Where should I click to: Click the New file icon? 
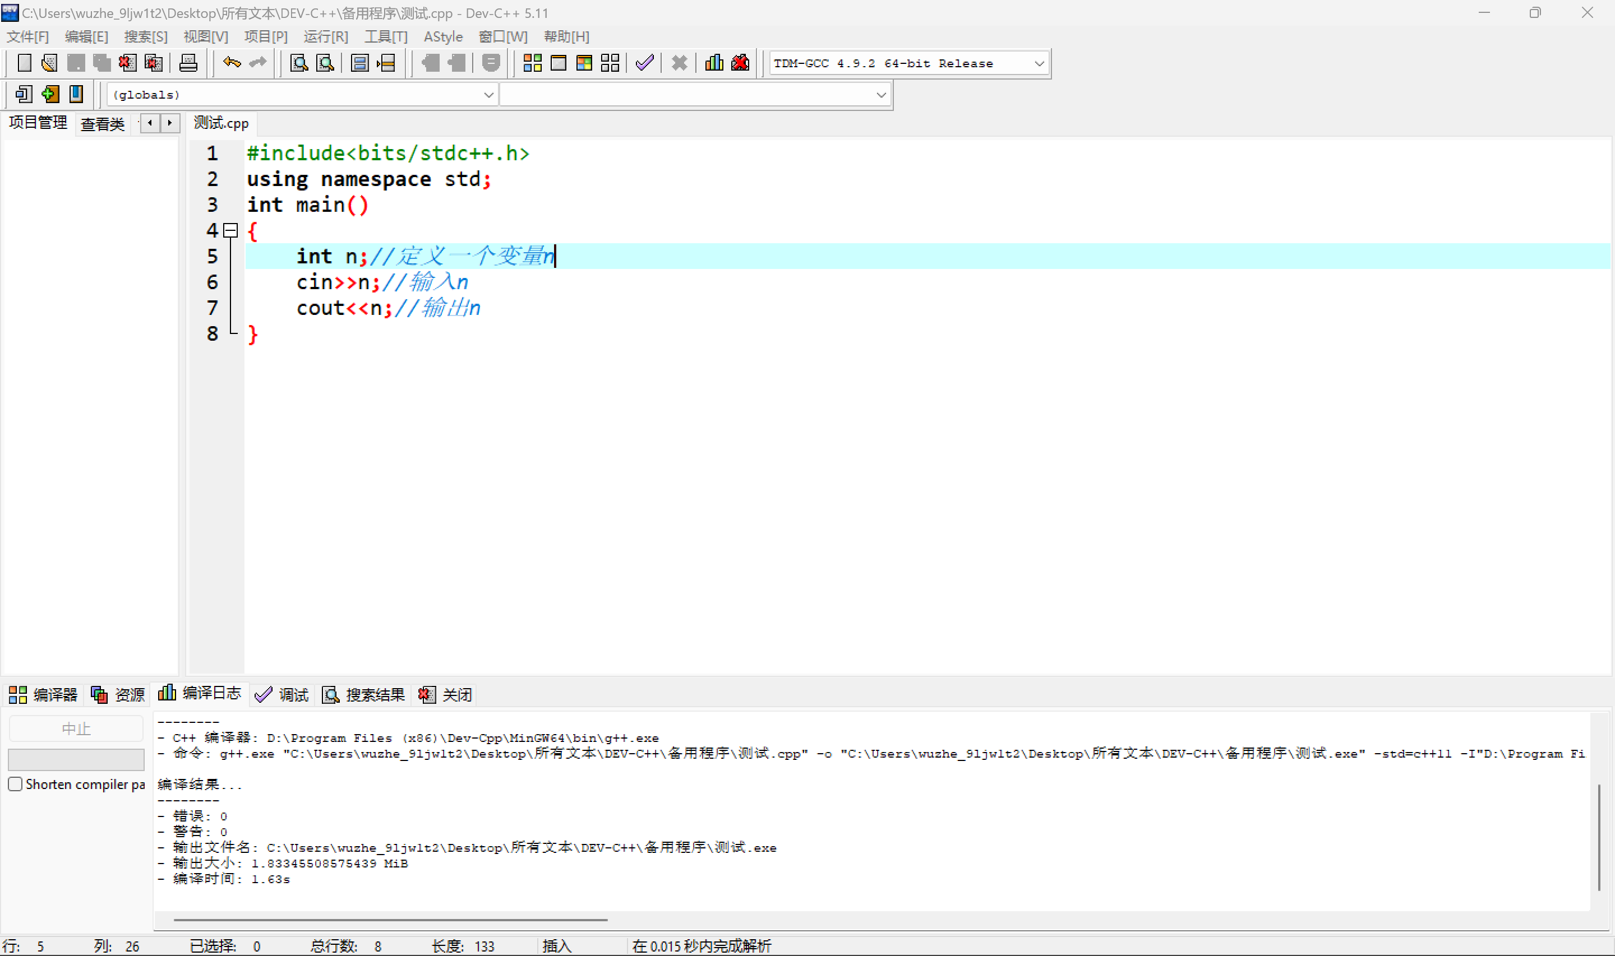pos(20,63)
